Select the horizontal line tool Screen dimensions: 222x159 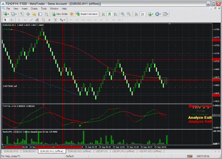point(25,20)
